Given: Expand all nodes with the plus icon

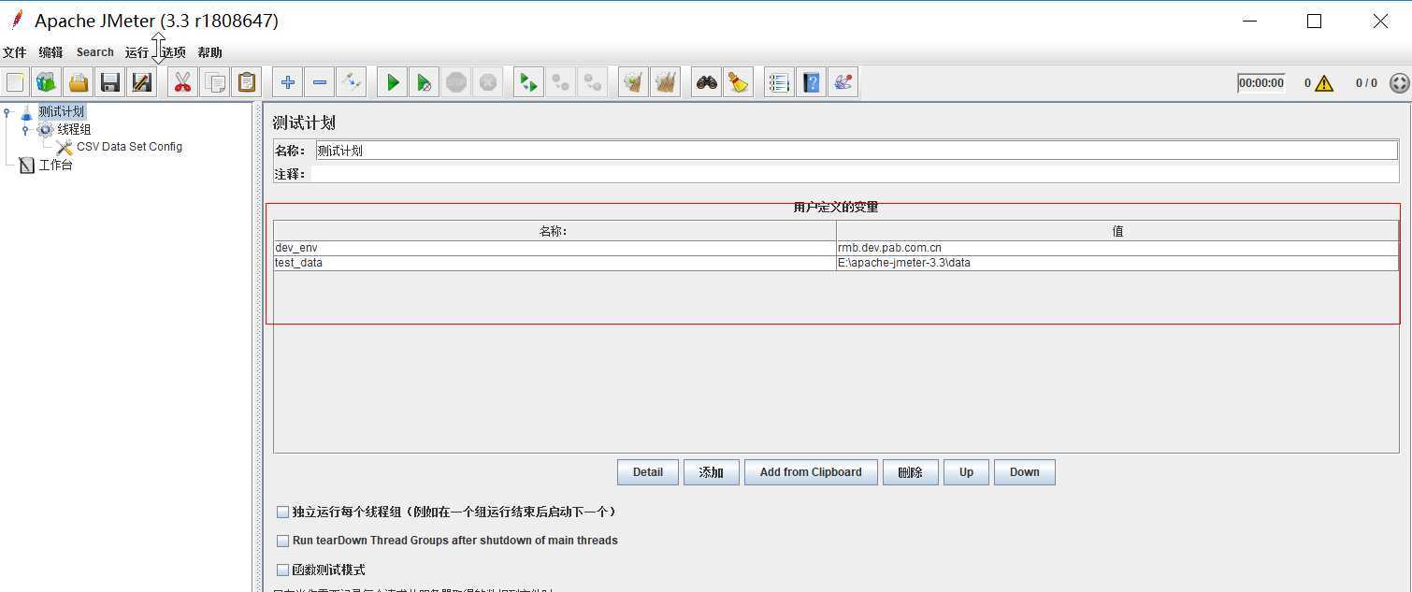Looking at the screenshot, I should point(288,82).
